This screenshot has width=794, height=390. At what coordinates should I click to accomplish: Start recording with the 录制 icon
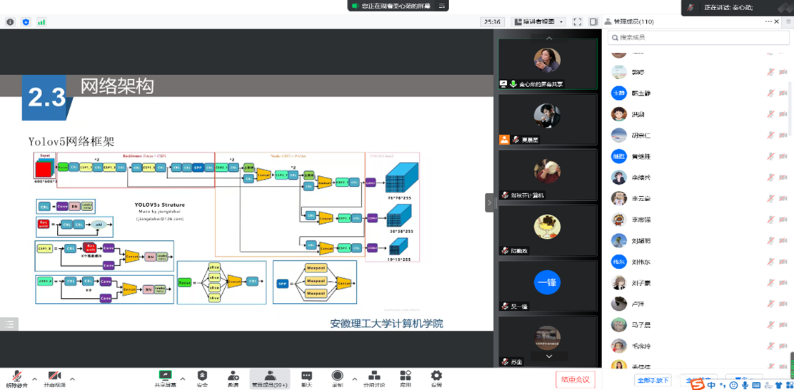[x=337, y=378]
